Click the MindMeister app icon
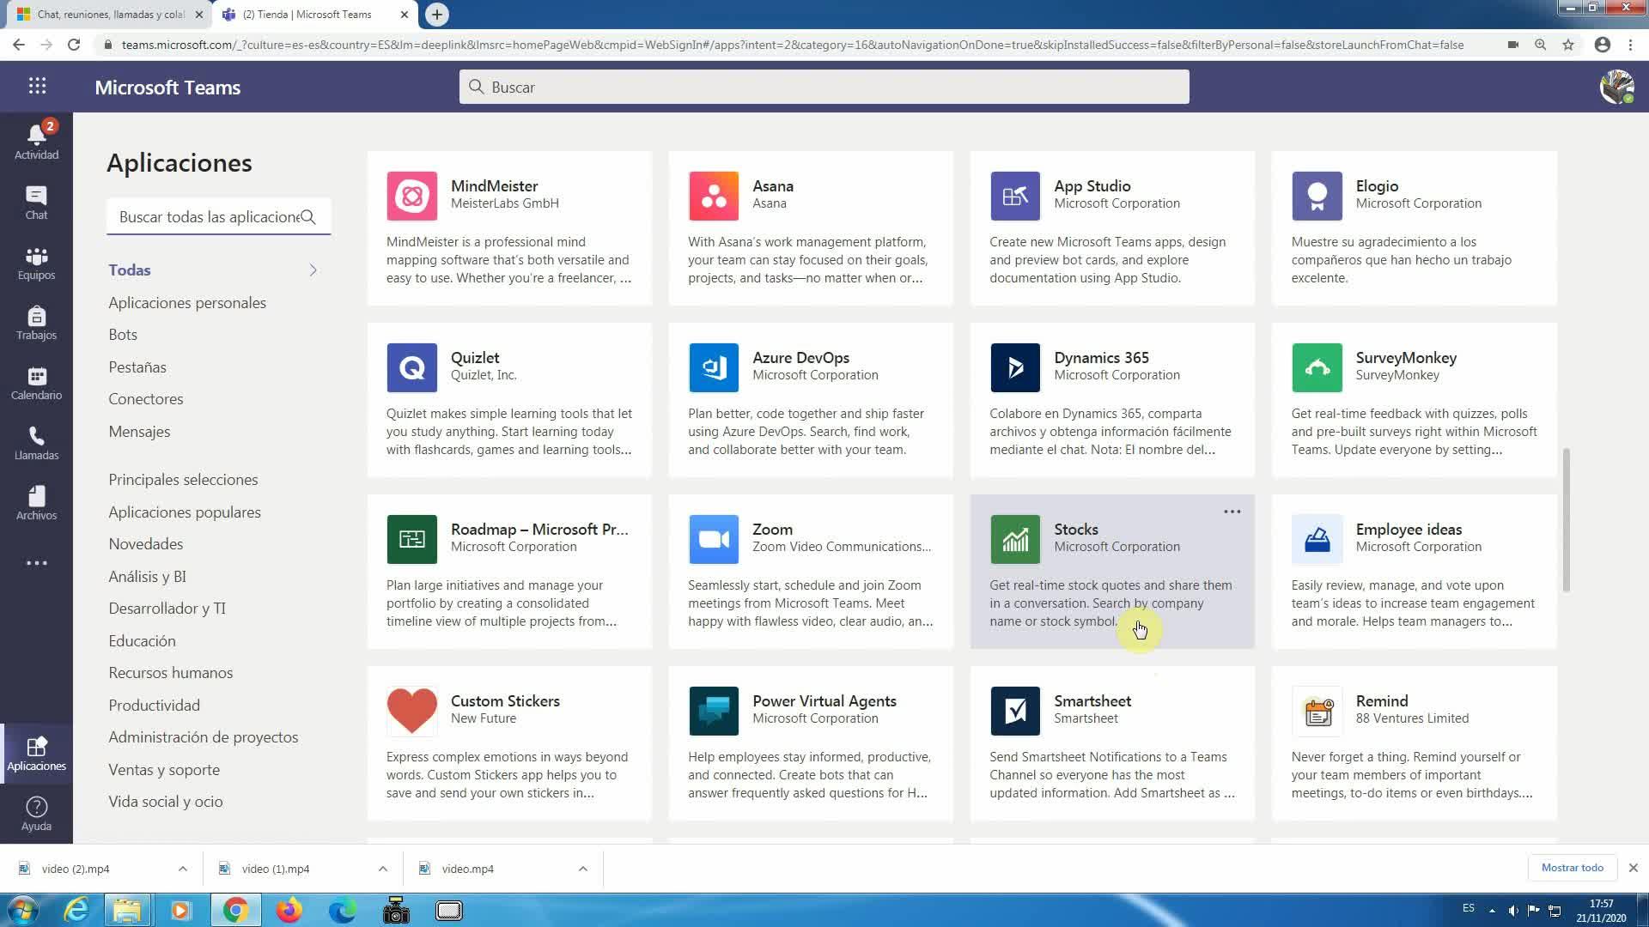 pyautogui.click(x=411, y=196)
